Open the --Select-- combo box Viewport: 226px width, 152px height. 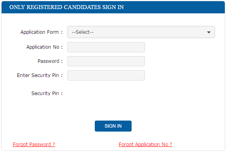click(141, 32)
